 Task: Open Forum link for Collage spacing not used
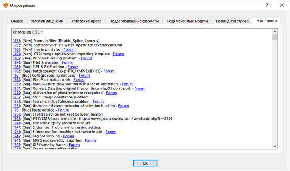(84, 75)
